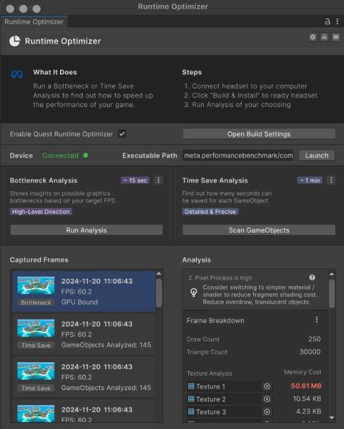Toggle Enable Quest Runtime Optimizer checkbox
Screen dimensions: 344x429
coord(122,134)
